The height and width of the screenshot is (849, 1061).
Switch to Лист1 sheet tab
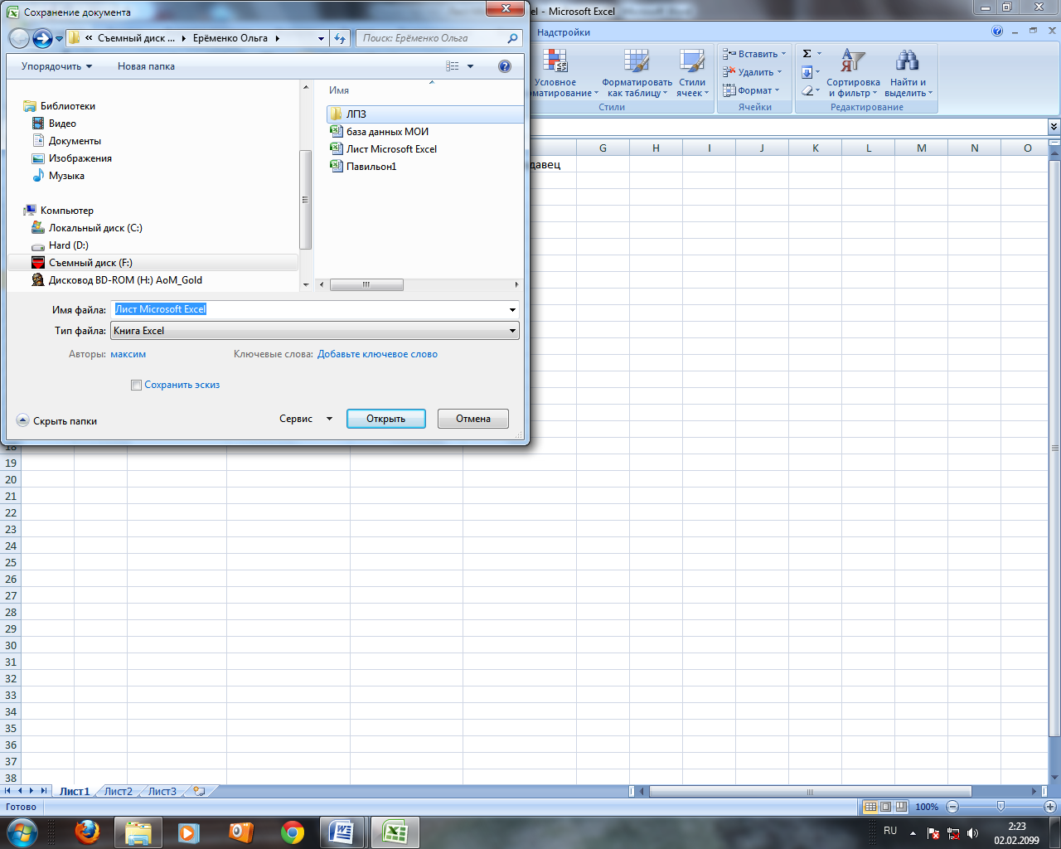[75, 791]
